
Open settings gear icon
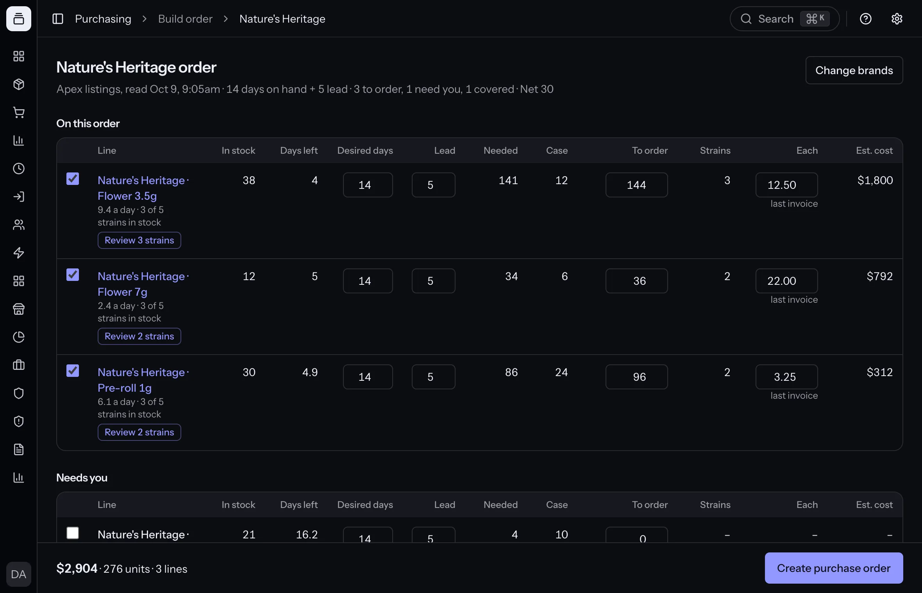[x=897, y=19]
